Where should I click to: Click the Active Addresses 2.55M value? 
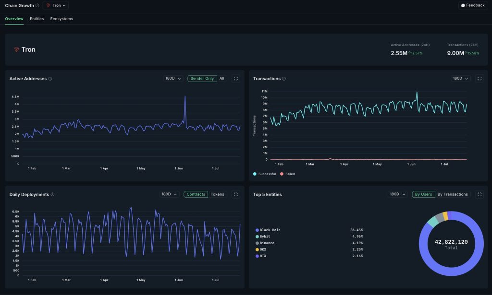399,53
